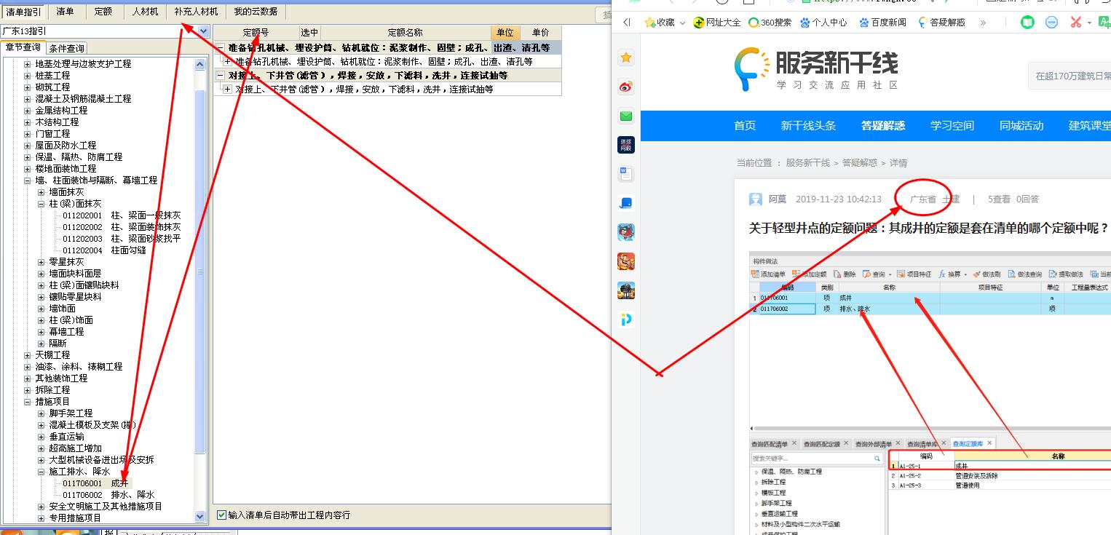1111x535 pixels.
Task: Collapse the 柱(梁)面抹灰 node
Action: pyautogui.click(x=41, y=204)
